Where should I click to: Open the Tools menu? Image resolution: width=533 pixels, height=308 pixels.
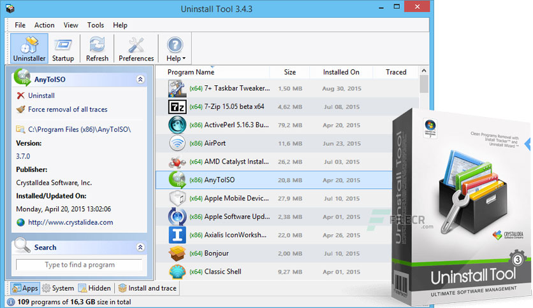(x=96, y=25)
